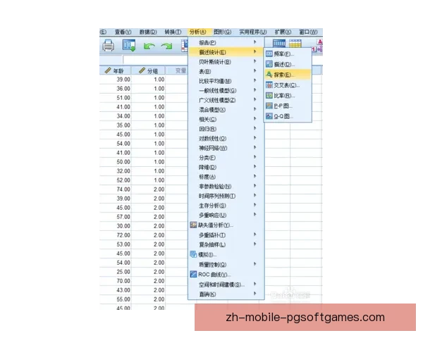The height and width of the screenshot is (338, 423).
Task: Expand the 比较平均值(M) submenu arrow
Action: (255, 80)
